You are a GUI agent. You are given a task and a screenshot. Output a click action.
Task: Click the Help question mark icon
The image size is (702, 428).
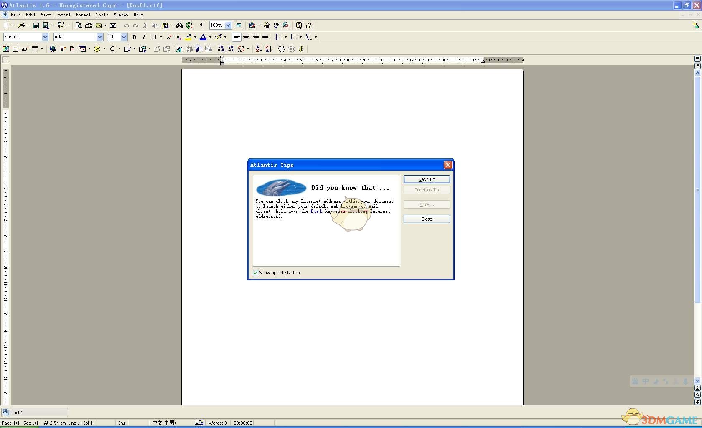pos(299,25)
